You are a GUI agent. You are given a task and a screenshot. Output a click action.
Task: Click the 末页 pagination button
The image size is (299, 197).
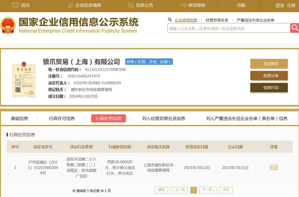pos(226,190)
